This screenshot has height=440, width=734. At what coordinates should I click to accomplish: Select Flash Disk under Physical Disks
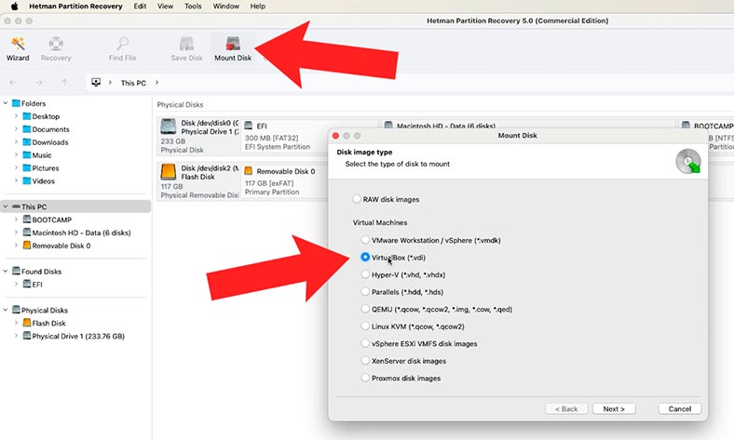[48, 323]
